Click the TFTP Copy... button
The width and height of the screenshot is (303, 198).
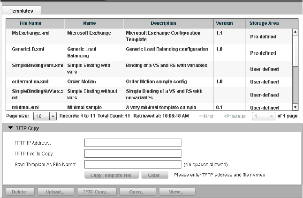point(97,191)
